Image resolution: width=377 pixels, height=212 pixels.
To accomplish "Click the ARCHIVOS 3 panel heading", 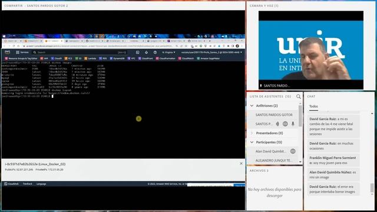I will [259, 171].
